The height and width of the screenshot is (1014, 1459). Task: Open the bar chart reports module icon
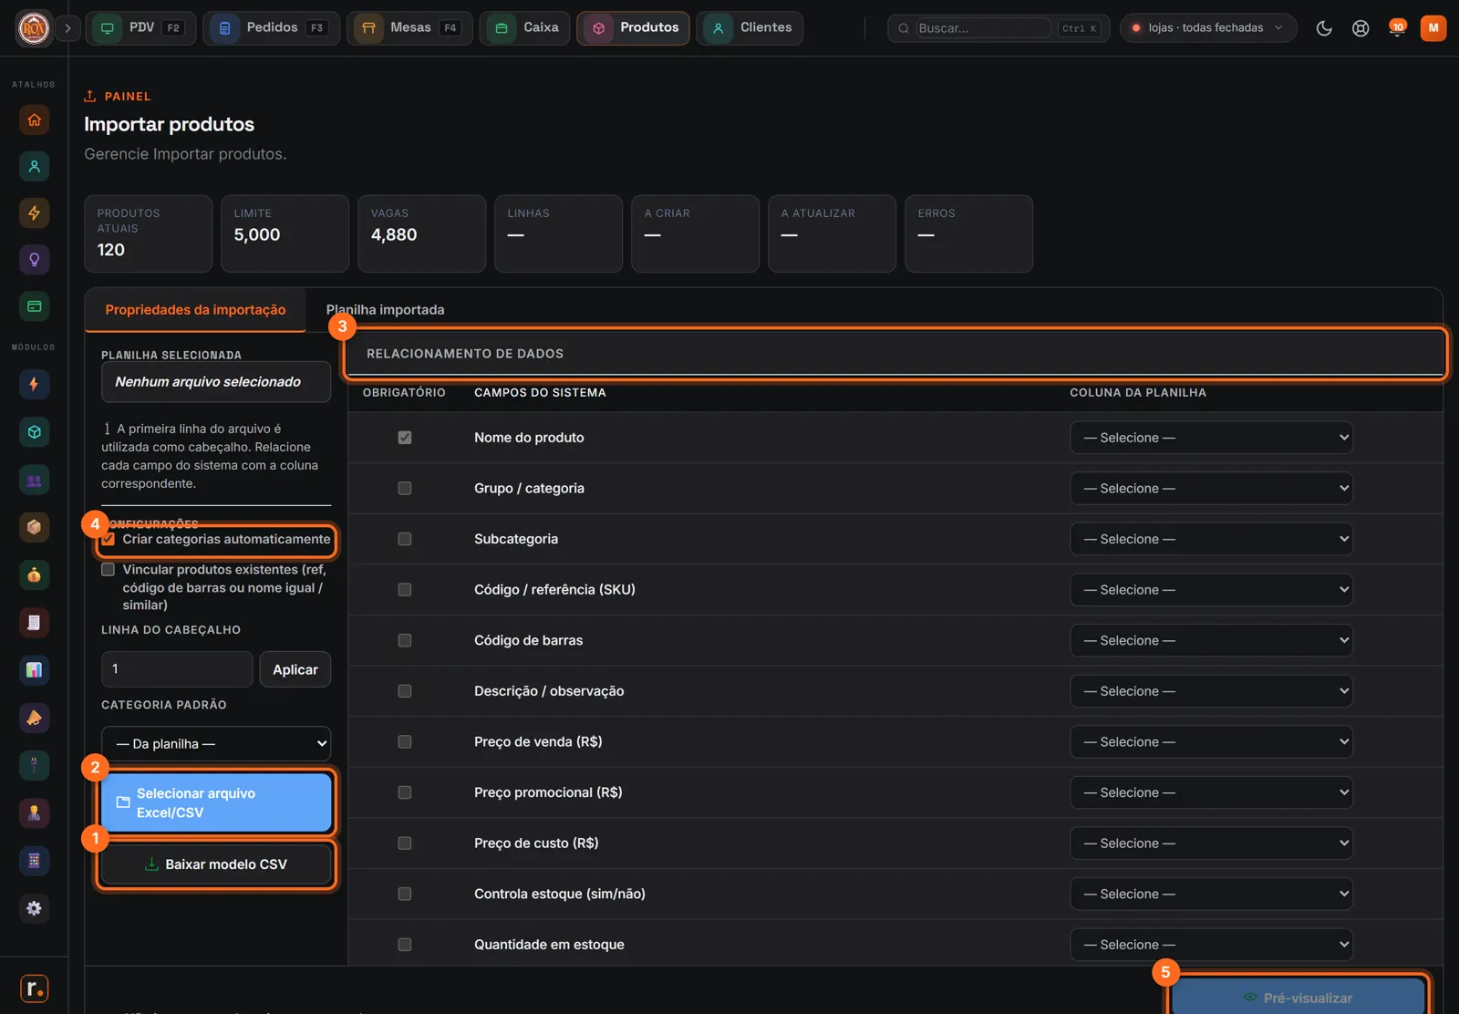pos(34,670)
